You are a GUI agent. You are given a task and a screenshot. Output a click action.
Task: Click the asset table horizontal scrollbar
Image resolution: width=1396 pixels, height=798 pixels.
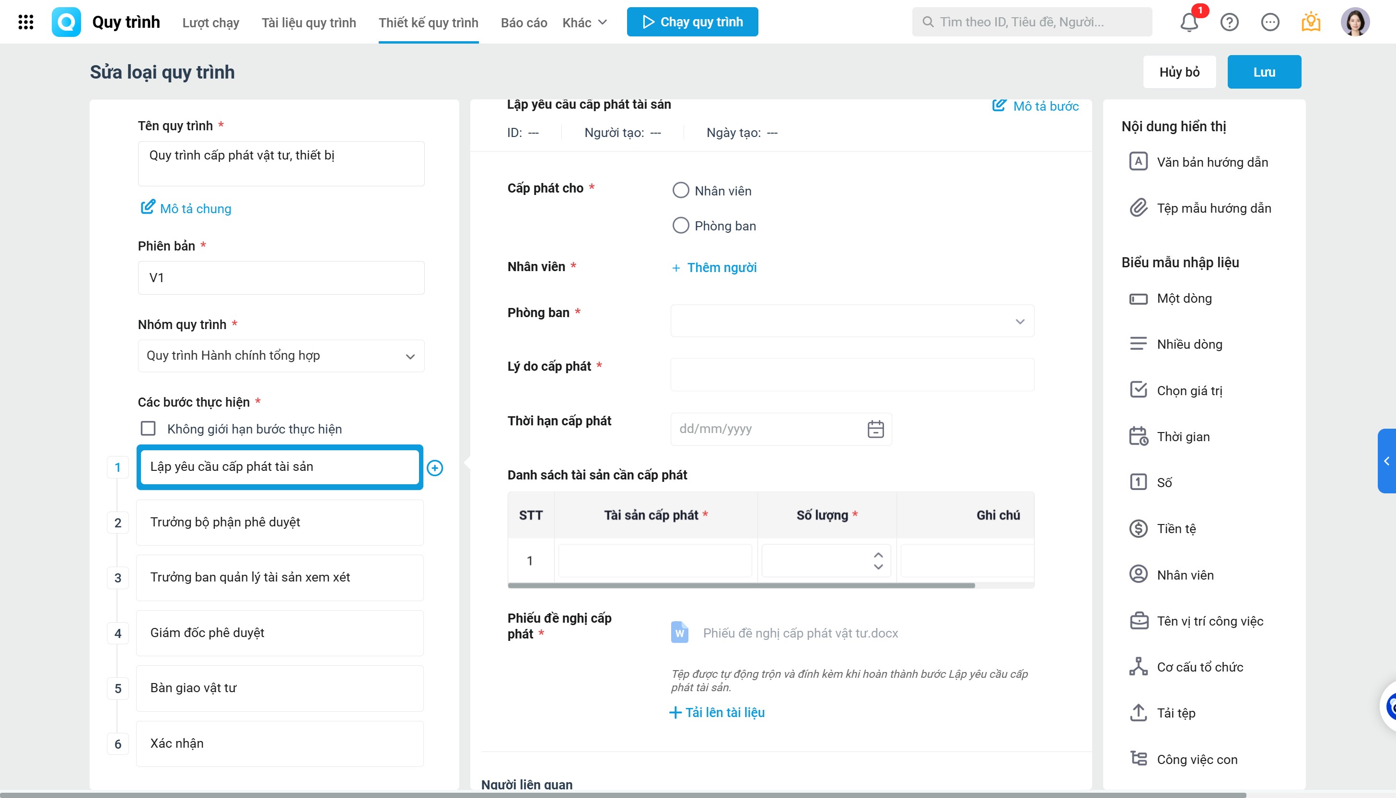pos(741,585)
